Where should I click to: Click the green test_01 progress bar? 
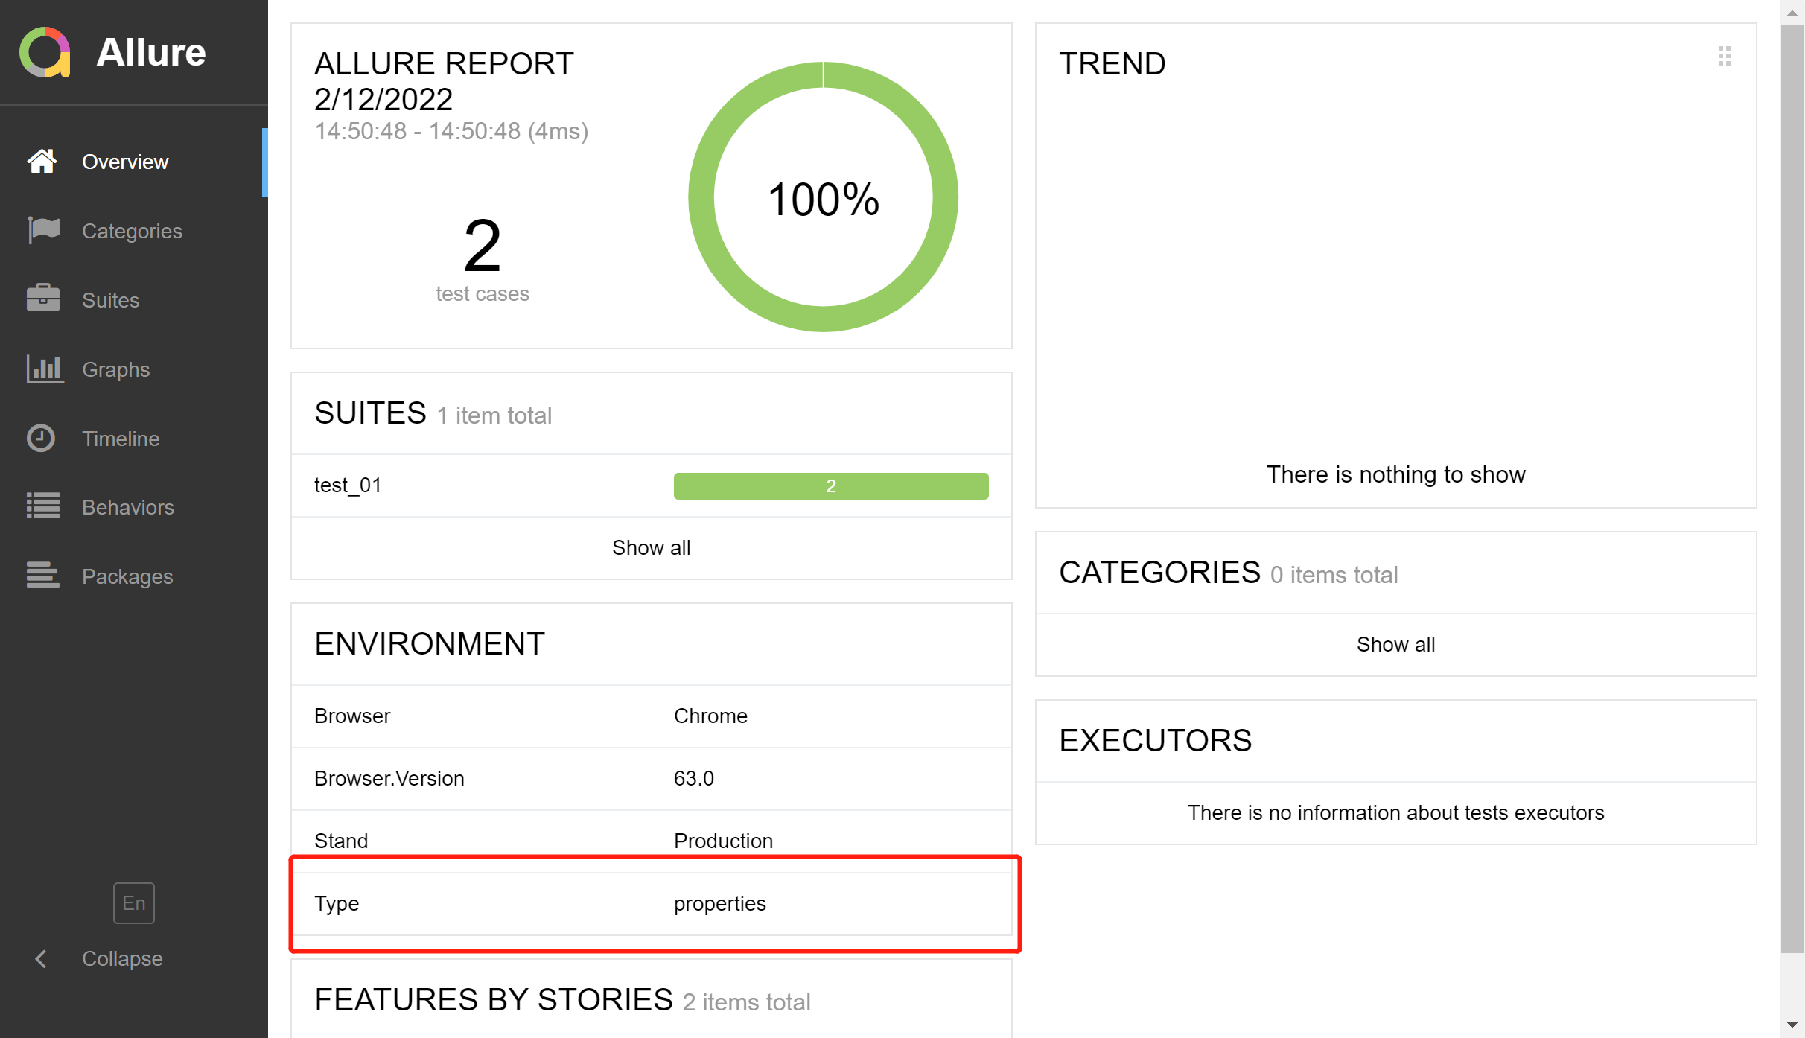(x=830, y=486)
